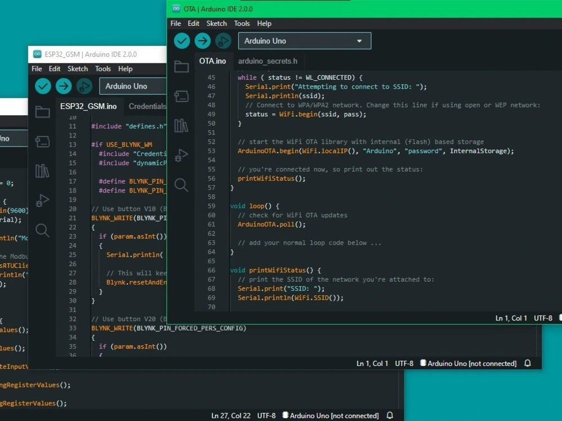Switch to arduino_secrets.h tab
The height and width of the screenshot is (421, 562).
point(268,61)
